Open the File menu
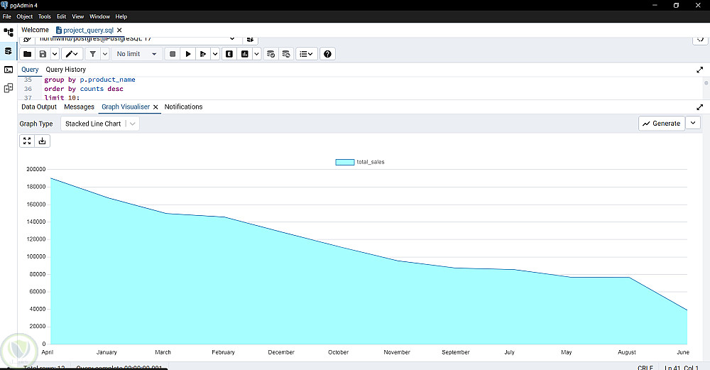The height and width of the screenshot is (370, 710). point(7,16)
